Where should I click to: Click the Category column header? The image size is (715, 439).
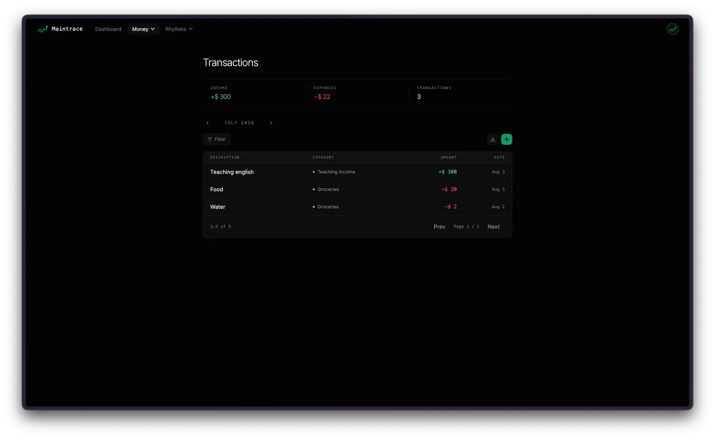click(x=323, y=157)
